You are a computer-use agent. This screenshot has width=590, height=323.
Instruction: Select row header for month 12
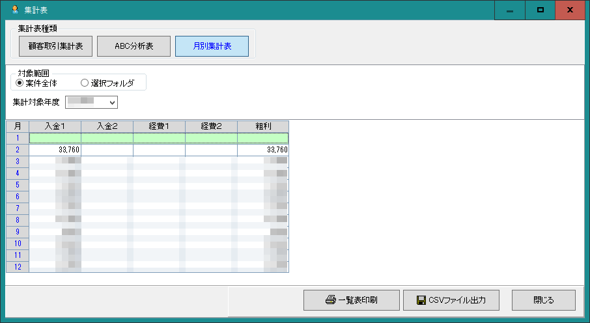point(18,267)
